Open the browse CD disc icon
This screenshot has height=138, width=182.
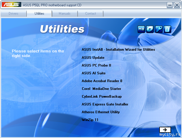150,29
